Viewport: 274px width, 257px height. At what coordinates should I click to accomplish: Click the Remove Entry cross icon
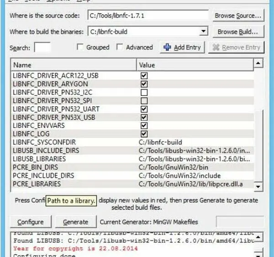(x=216, y=47)
